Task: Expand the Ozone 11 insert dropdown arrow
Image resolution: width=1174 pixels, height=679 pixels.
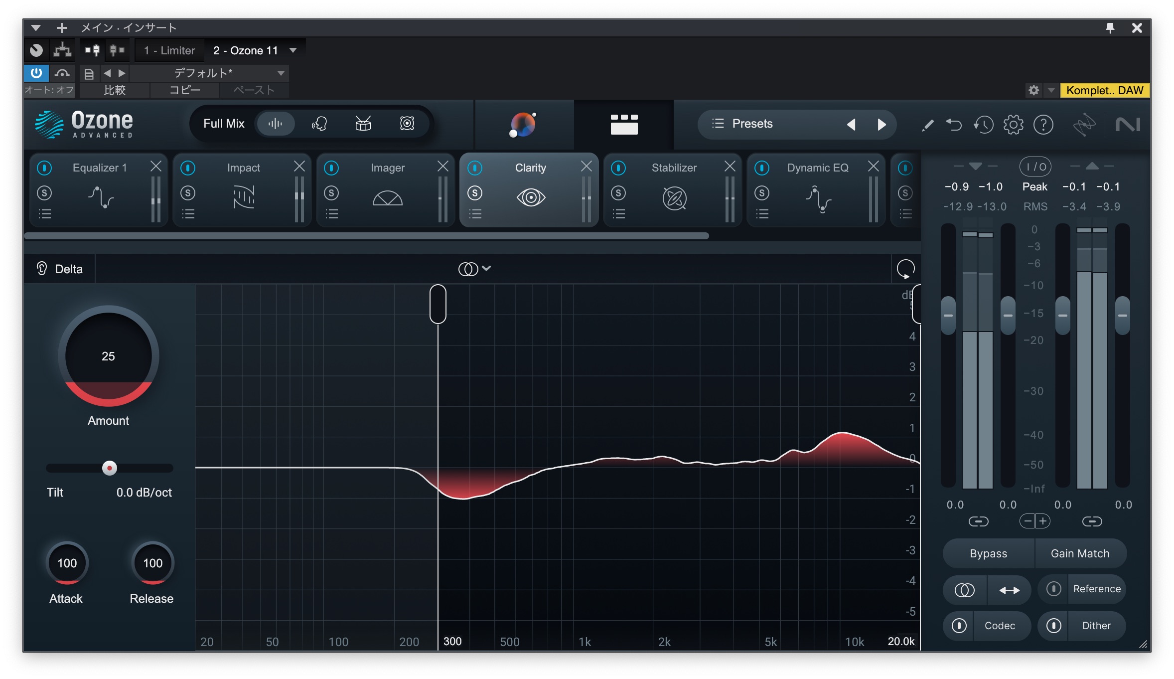Action: point(293,50)
